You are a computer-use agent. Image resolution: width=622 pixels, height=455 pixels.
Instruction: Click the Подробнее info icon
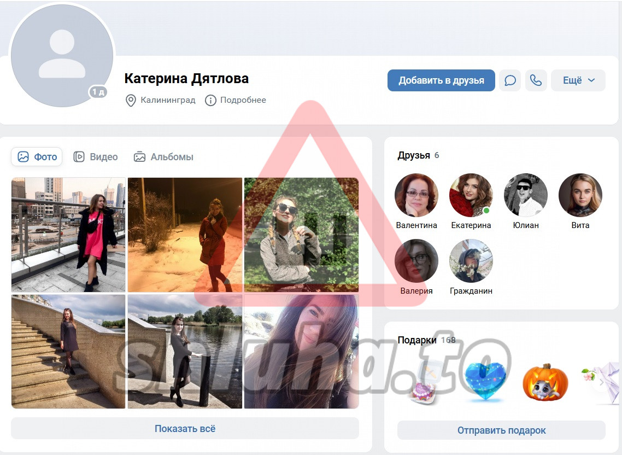click(210, 101)
